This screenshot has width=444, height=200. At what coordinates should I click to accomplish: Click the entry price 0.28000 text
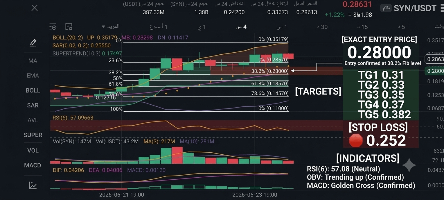(x=379, y=53)
